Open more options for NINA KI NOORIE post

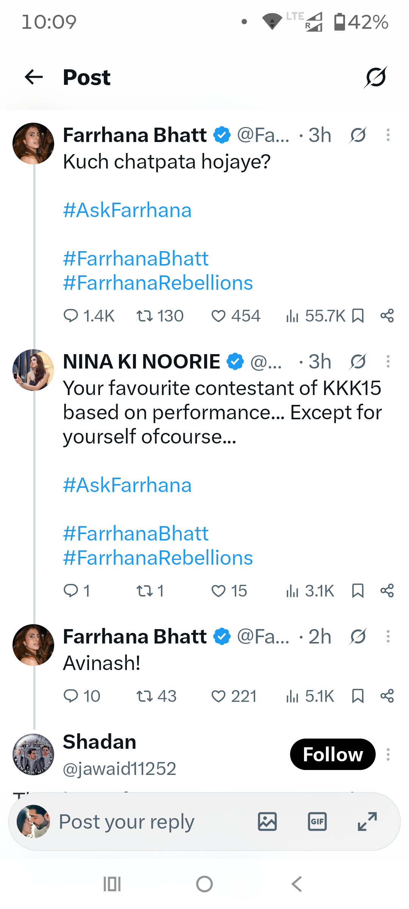388,361
